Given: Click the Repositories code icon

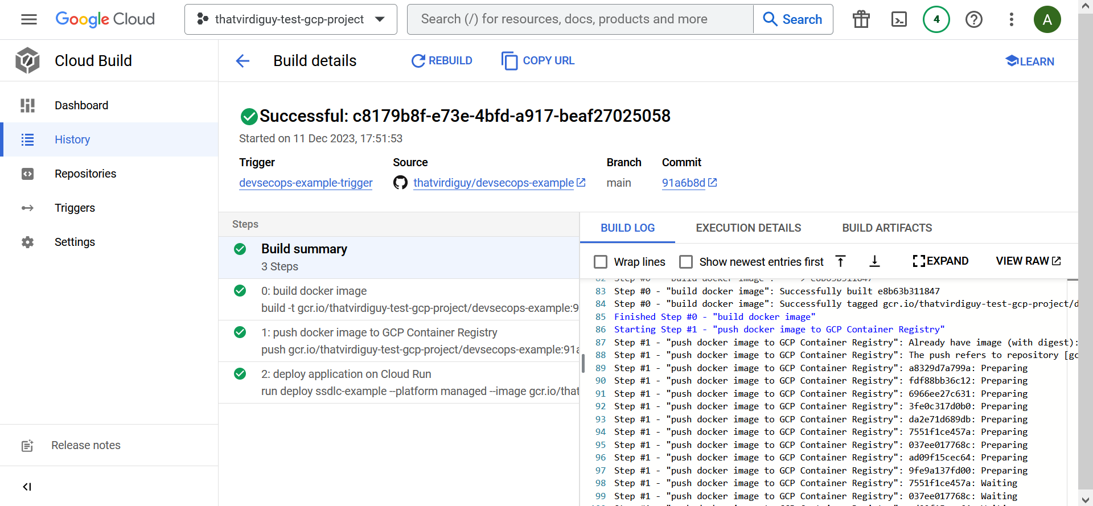Looking at the screenshot, I should pos(27,174).
